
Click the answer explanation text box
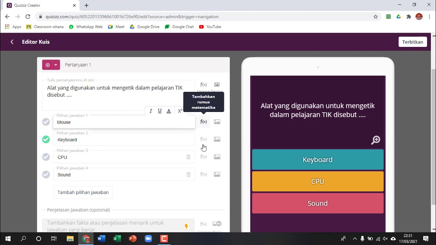point(118,226)
